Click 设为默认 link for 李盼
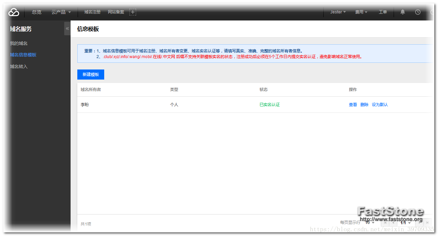 click(380, 105)
